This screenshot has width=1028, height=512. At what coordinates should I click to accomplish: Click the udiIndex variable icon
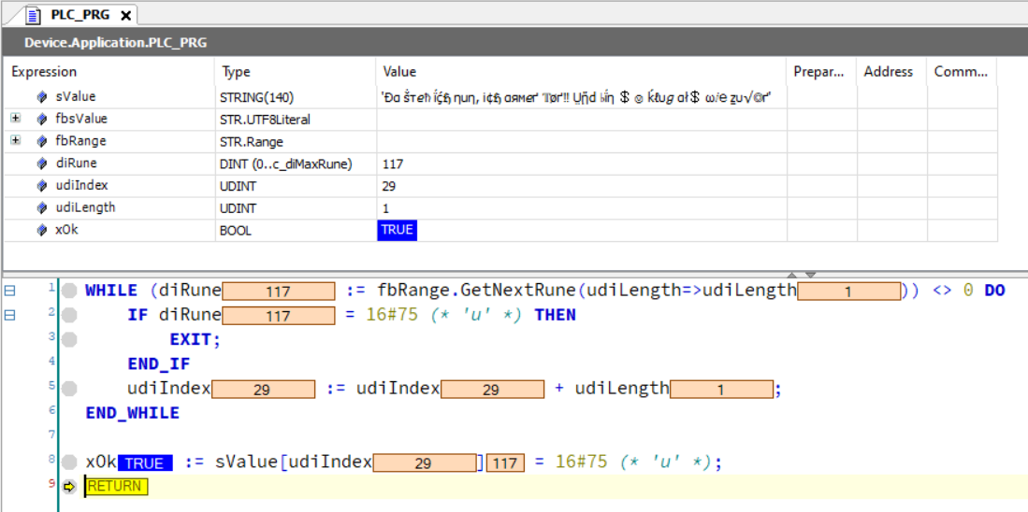tap(42, 186)
